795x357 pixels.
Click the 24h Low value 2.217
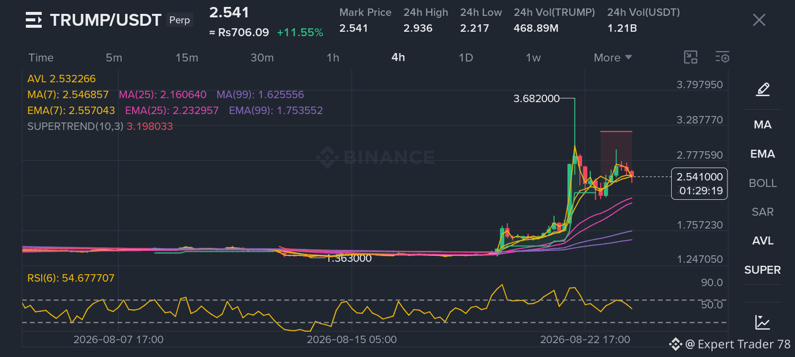point(475,28)
